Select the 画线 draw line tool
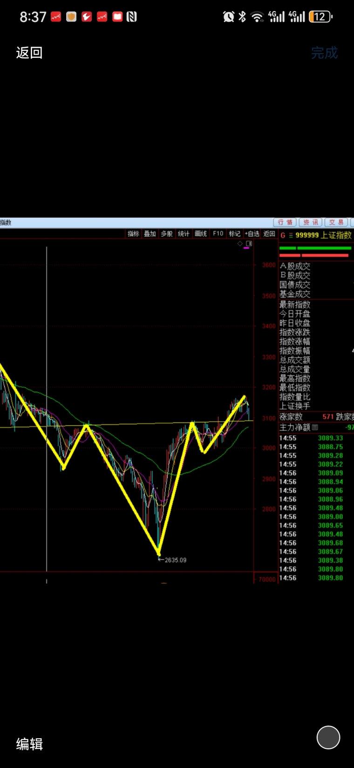 click(x=201, y=234)
